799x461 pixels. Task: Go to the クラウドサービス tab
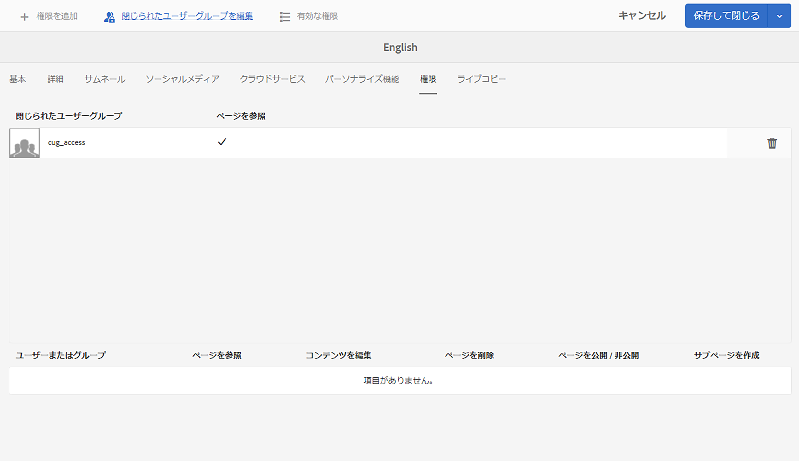(x=272, y=79)
